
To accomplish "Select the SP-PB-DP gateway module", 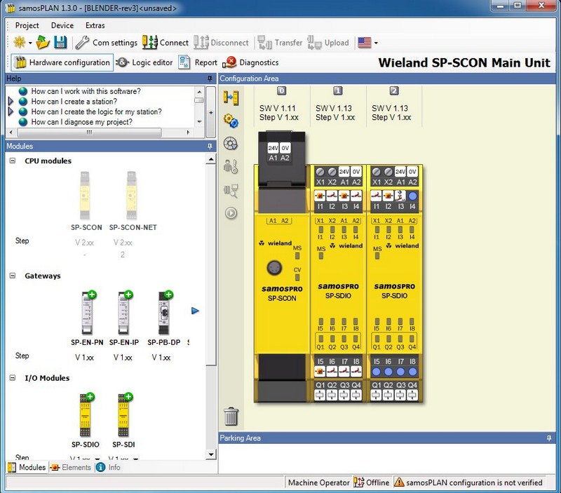I will pos(164,313).
